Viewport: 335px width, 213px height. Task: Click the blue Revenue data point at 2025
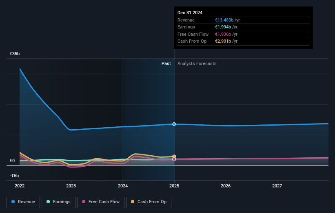pos(174,124)
